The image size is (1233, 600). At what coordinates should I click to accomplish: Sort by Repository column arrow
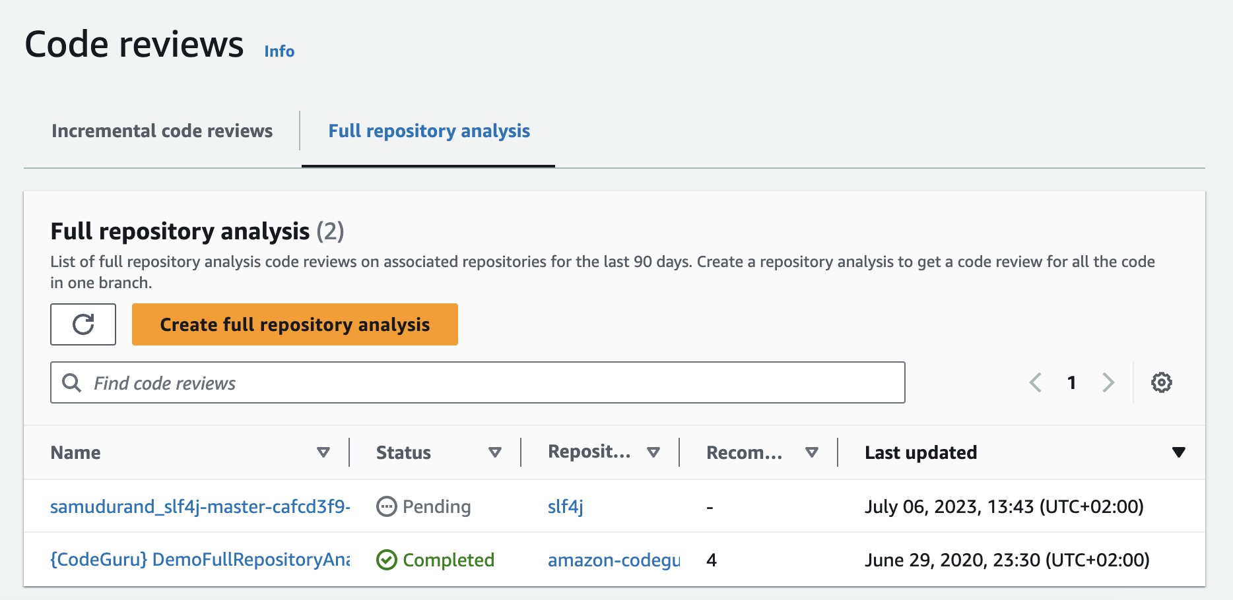pos(653,452)
